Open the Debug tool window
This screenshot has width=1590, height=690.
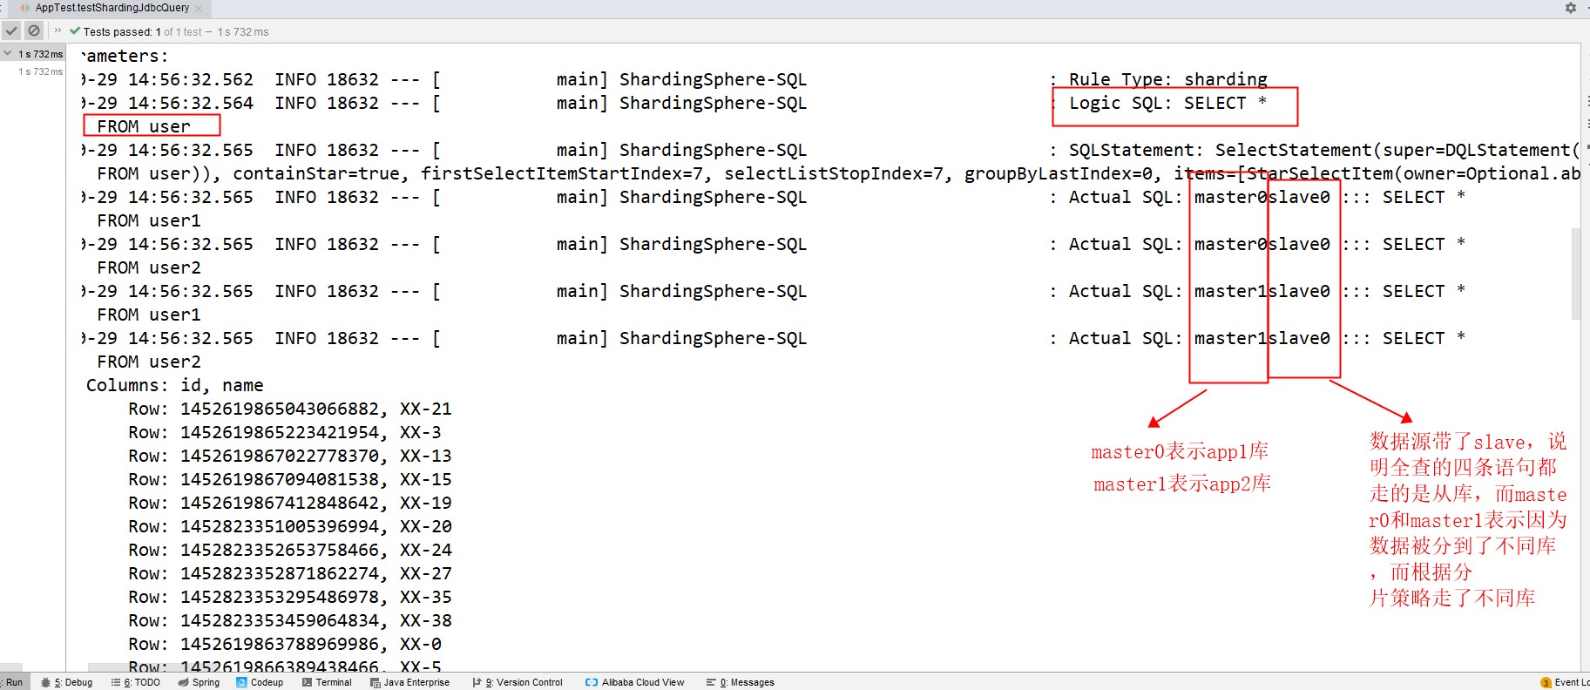point(67,682)
